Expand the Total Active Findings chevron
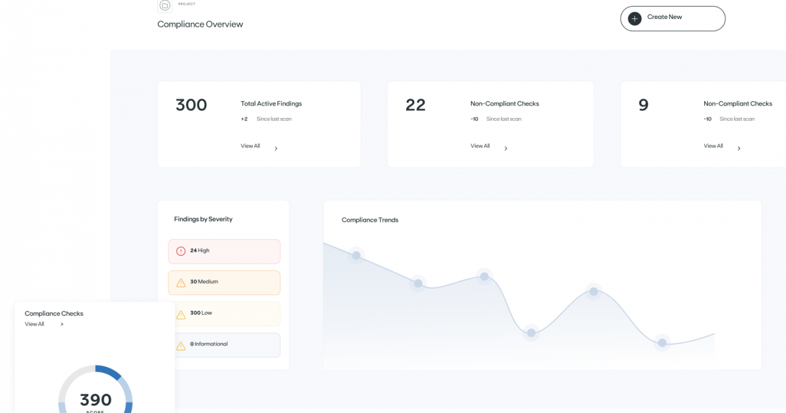 tap(276, 148)
